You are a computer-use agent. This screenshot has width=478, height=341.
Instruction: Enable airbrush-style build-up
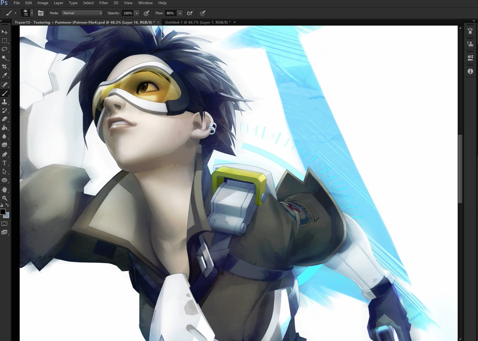coord(190,13)
